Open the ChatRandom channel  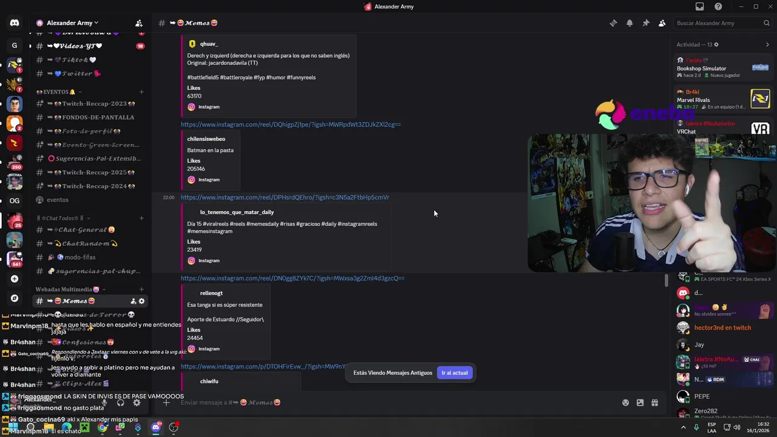click(90, 243)
